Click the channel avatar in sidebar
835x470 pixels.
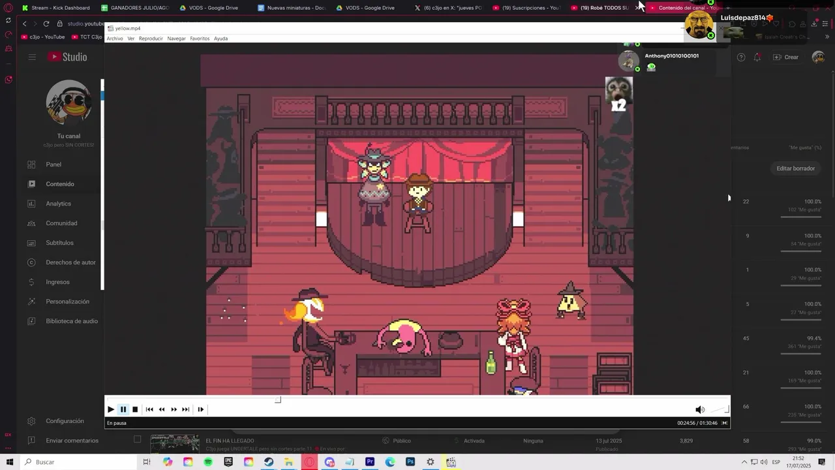pos(68,102)
